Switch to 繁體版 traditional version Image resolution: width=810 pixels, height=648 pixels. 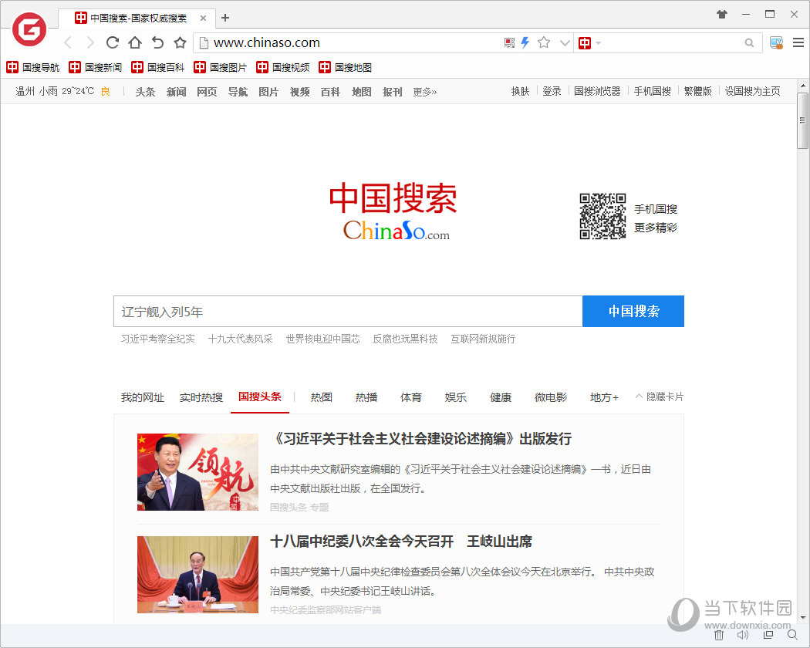(x=698, y=92)
